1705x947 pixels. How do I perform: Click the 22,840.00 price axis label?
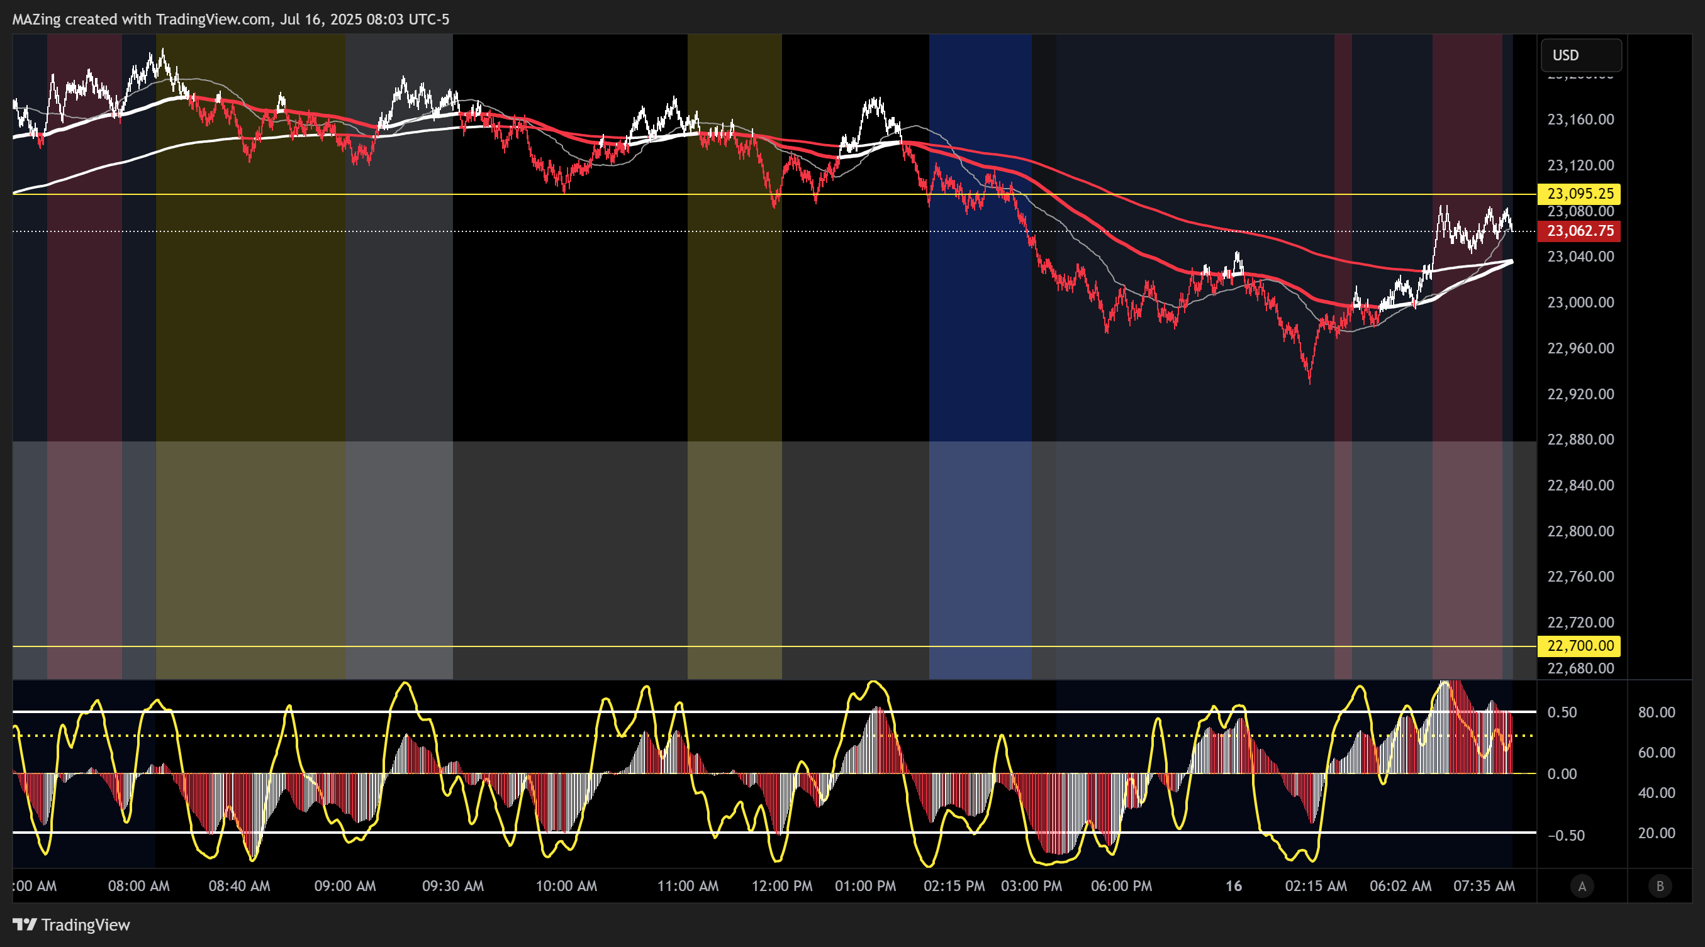pyautogui.click(x=1580, y=485)
